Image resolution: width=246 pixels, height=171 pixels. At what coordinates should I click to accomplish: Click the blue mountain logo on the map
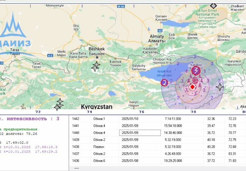[x=14, y=26]
